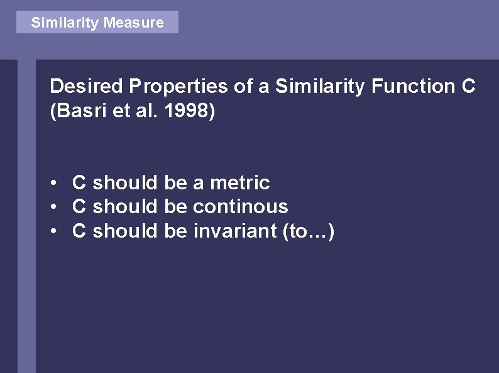Click the bullet dot before the invariant line
This screenshot has width=499, height=373.
point(55,231)
